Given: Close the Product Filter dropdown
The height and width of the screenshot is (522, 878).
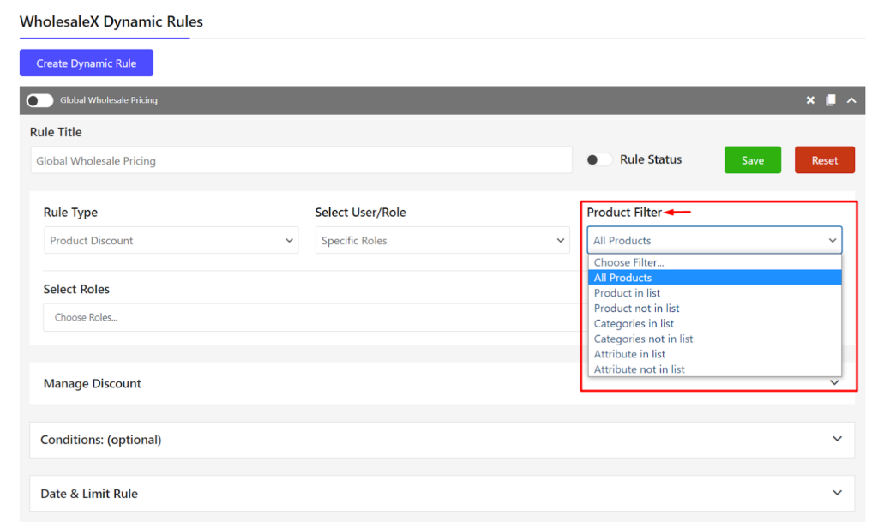Looking at the screenshot, I should 714,241.
